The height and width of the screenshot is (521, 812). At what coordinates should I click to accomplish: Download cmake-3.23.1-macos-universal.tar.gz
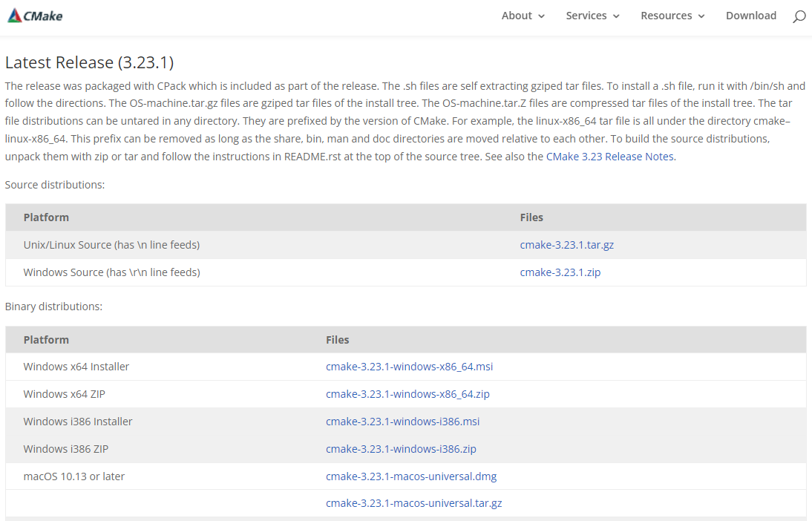click(x=413, y=503)
